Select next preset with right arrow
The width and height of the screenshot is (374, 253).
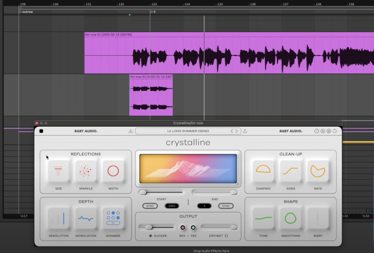coord(237,131)
